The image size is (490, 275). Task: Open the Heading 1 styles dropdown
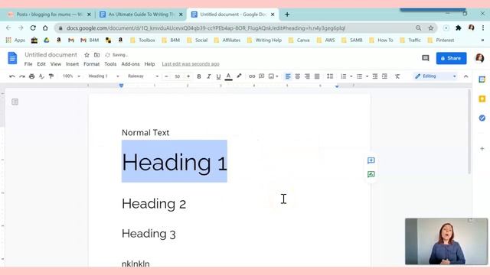pyautogui.click(x=103, y=76)
